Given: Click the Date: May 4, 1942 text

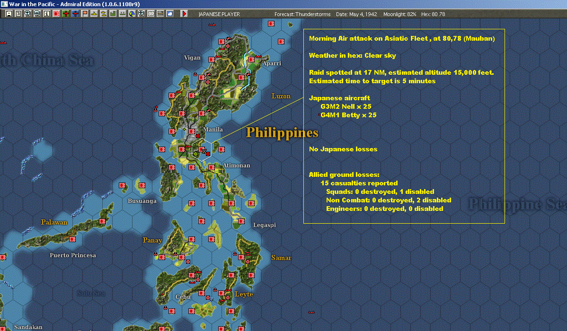Looking at the screenshot, I should [356, 14].
